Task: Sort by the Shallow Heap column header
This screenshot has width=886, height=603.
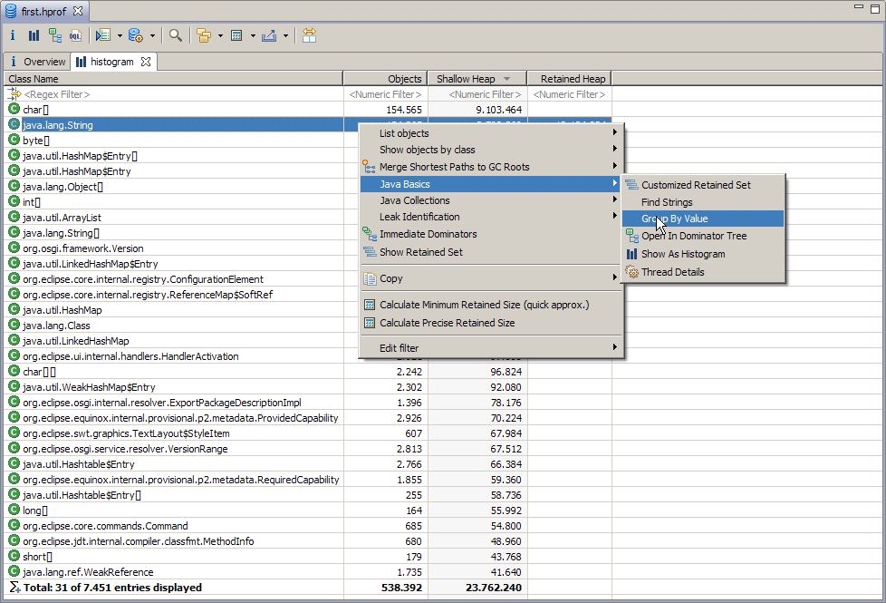Action: point(467,79)
